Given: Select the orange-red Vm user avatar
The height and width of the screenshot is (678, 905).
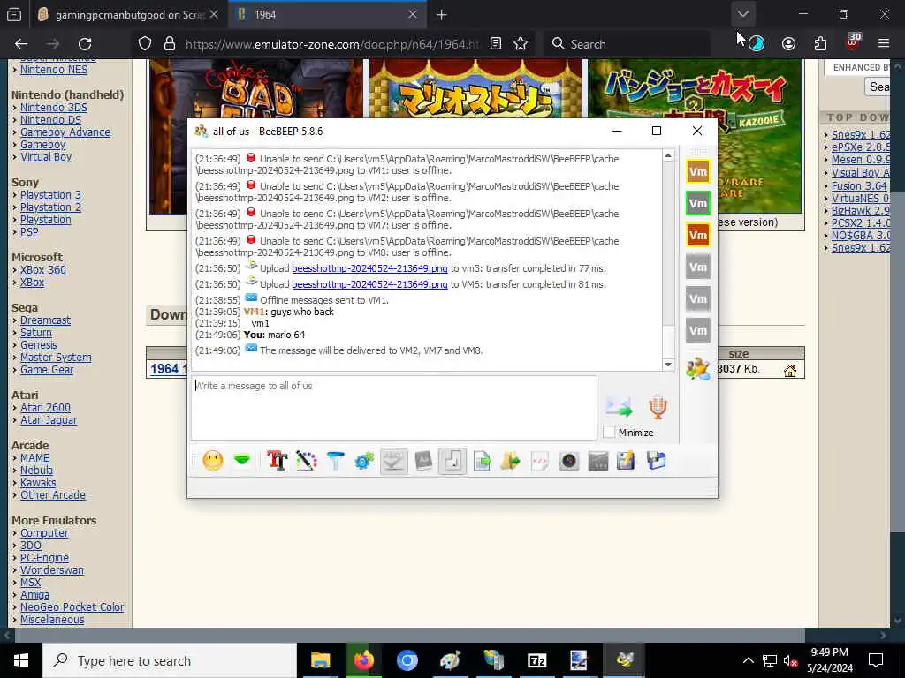Looking at the screenshot, I should point(698,235).
